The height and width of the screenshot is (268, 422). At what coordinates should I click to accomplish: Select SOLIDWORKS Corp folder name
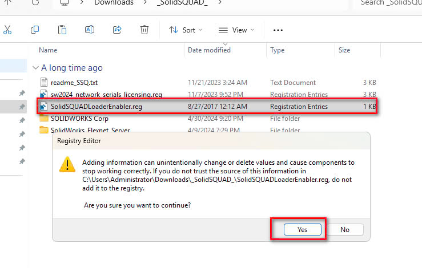[x=79, y=118]
